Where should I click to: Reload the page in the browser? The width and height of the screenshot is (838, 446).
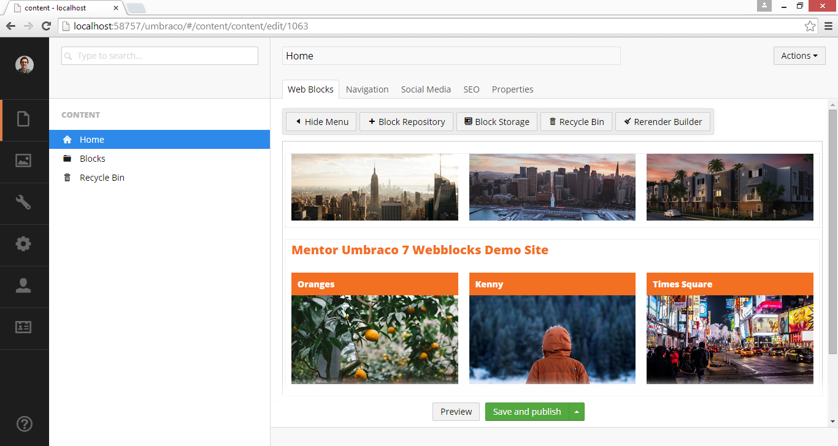tap(46, 26)
